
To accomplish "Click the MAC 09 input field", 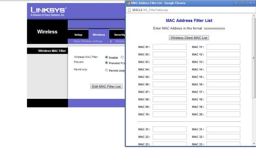I will [170, 107].
